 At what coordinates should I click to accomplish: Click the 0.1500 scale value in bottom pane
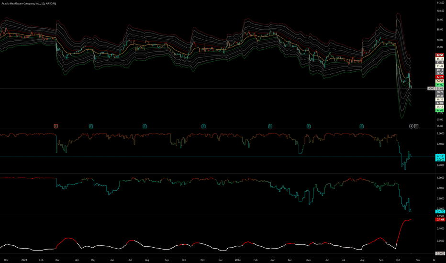[440, 216]
